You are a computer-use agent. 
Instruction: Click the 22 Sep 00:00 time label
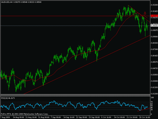point(81,117)
